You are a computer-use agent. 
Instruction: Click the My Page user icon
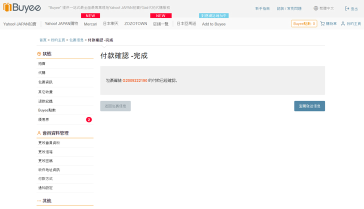coord(343,23)
